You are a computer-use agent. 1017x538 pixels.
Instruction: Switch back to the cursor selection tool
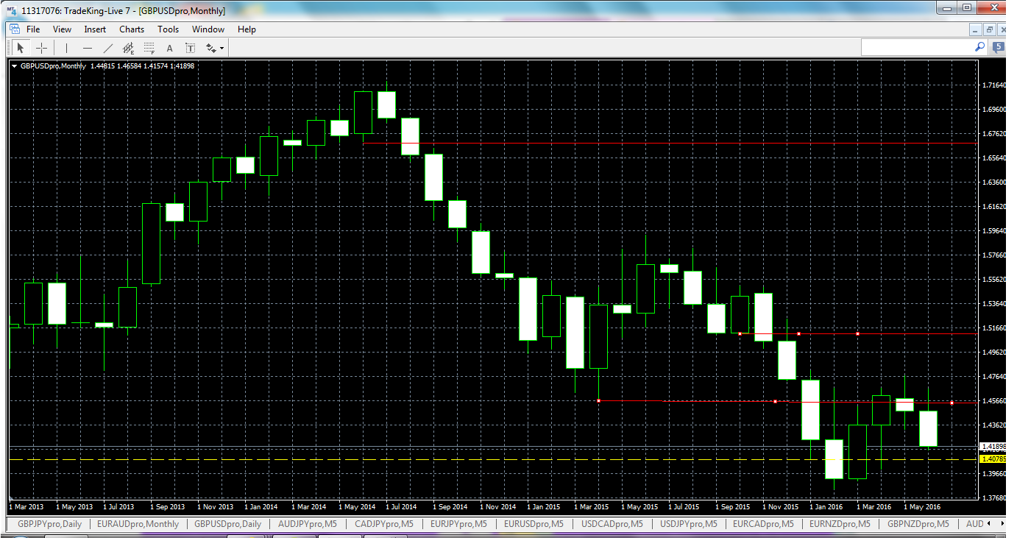click(x=20, y=47)
